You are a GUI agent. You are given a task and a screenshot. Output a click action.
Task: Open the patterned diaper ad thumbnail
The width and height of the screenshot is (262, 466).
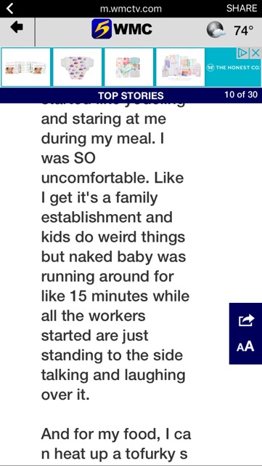(x=78, y=67)
